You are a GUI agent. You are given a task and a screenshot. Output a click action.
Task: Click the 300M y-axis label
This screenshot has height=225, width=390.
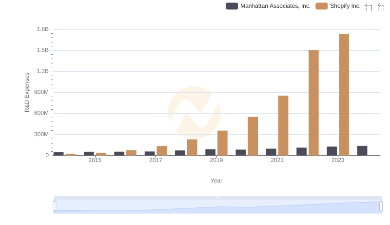41,134
